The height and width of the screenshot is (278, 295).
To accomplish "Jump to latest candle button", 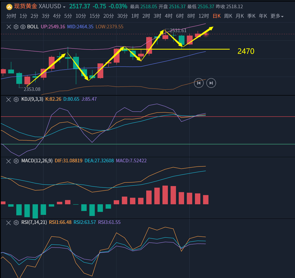I will (x=212, y=83).
